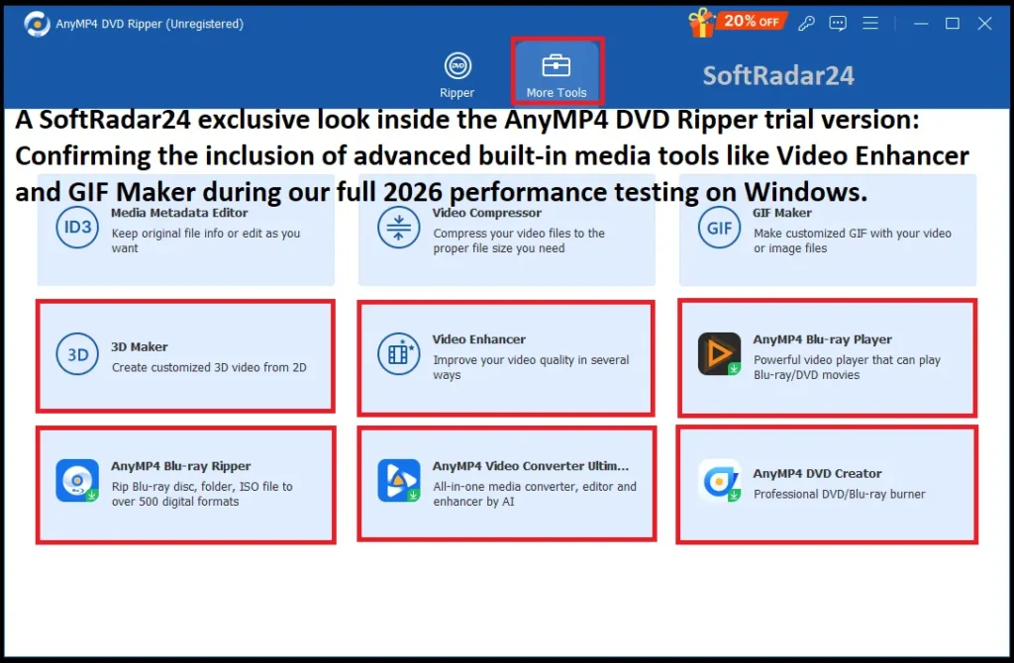1014x663 pixels.
Task: Click the gift promotion icon
Action: pos(702,21)
